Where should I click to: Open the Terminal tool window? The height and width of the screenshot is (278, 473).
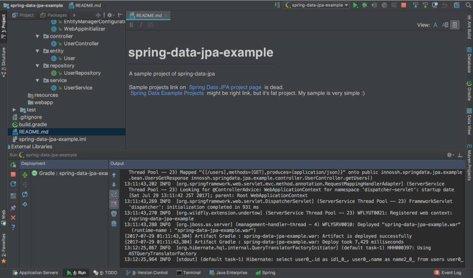pyautogui.click(x=188, y=272)
